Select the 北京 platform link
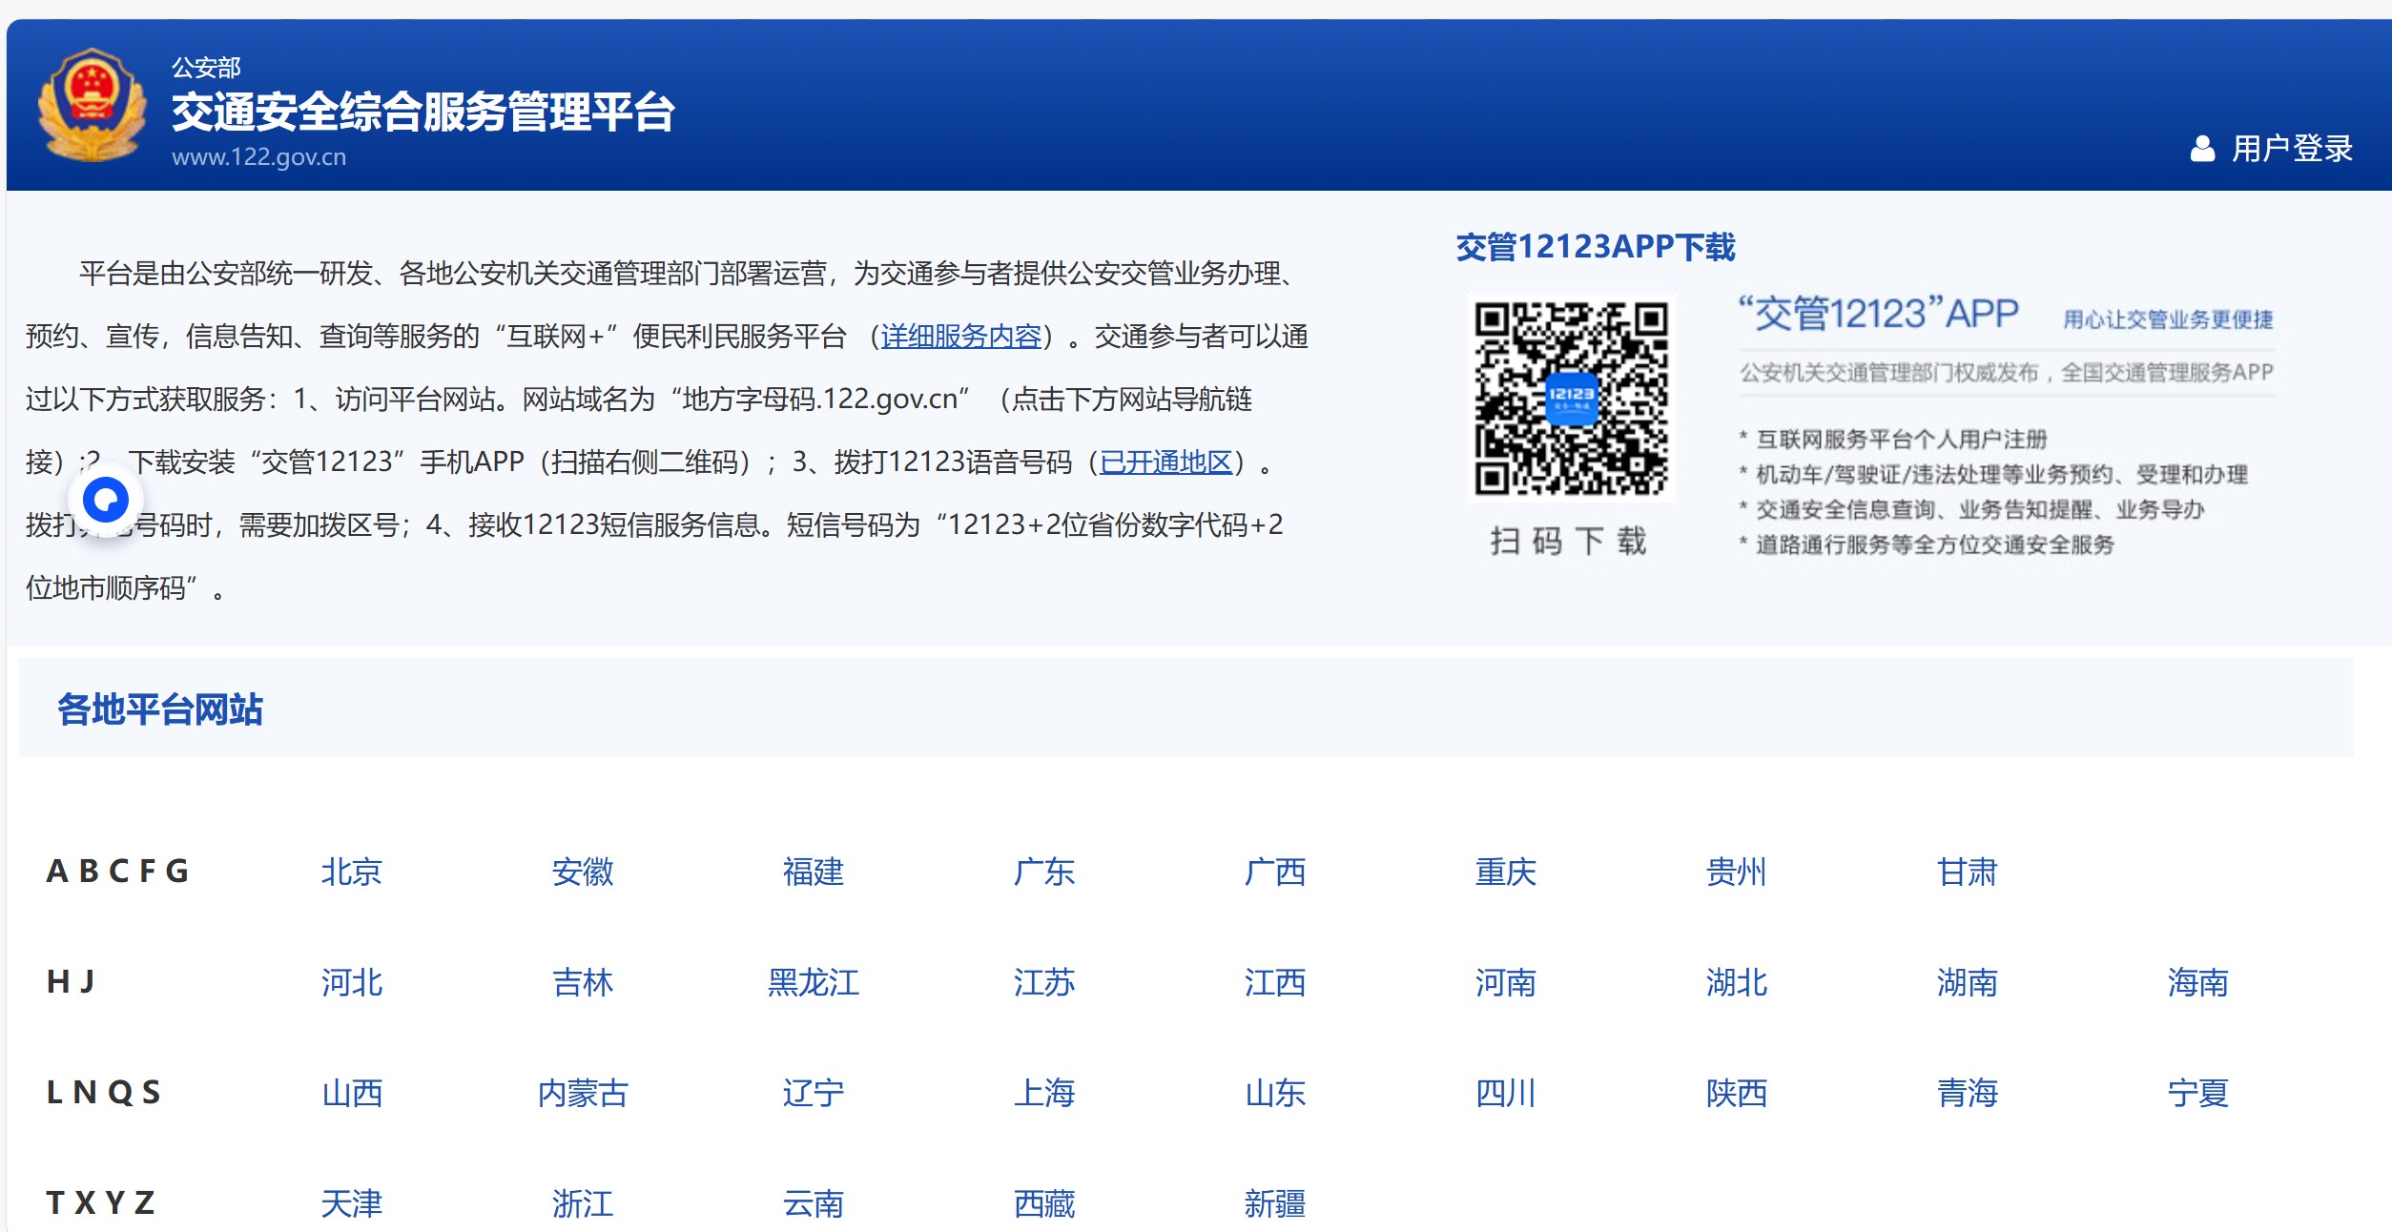The height and width of the screenshot is (1232, 2392). coord(351,872)
